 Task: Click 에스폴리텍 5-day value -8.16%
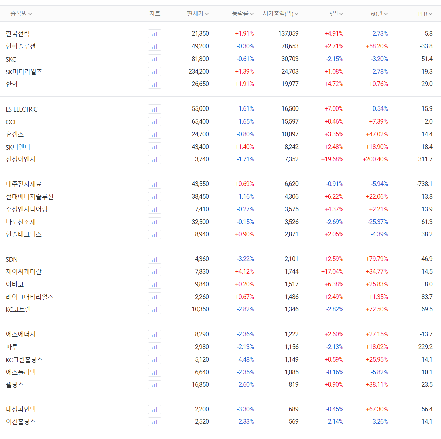[335, 372]
